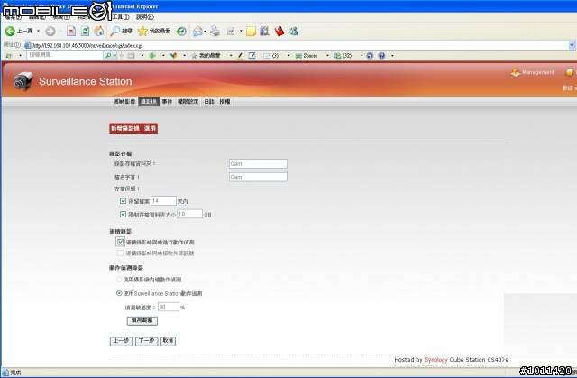Open the Messenger people icon in toolbar
This screenshot has width=577, height=378.
click(293, 32)
